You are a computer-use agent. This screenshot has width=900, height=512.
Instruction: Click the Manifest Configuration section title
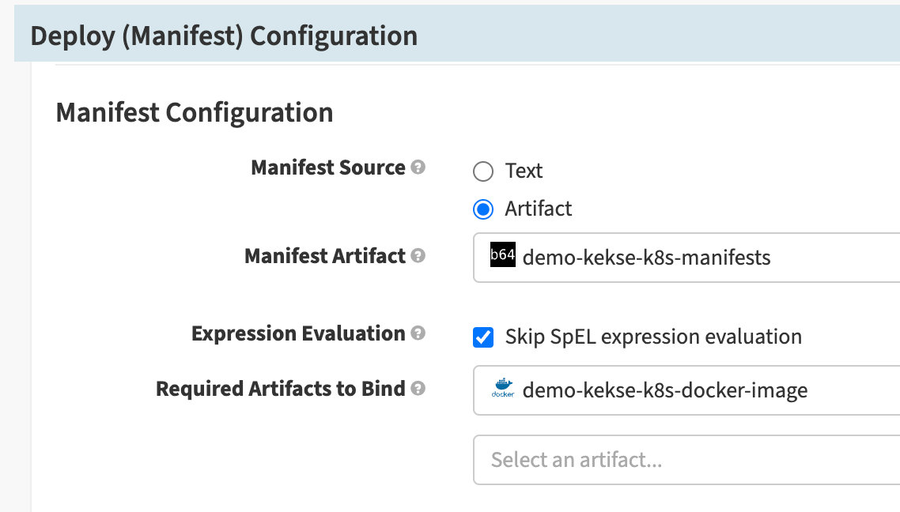[x=194, y=112]
